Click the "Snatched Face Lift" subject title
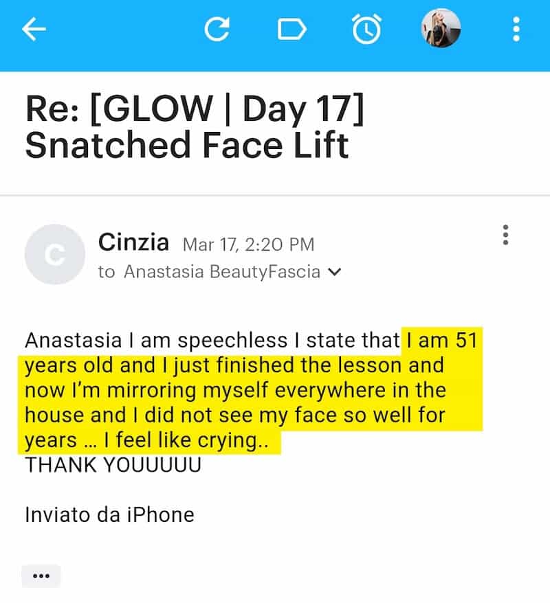Image resolution: width=550 pixels, height=603 pixels. click(x=187, y=146)
